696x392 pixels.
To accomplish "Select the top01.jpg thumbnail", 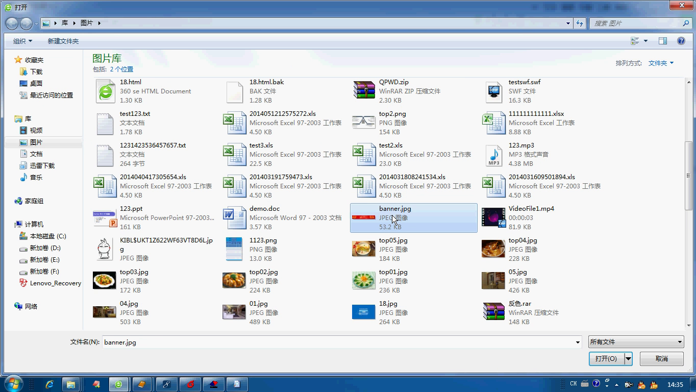I will click(364, 281).
